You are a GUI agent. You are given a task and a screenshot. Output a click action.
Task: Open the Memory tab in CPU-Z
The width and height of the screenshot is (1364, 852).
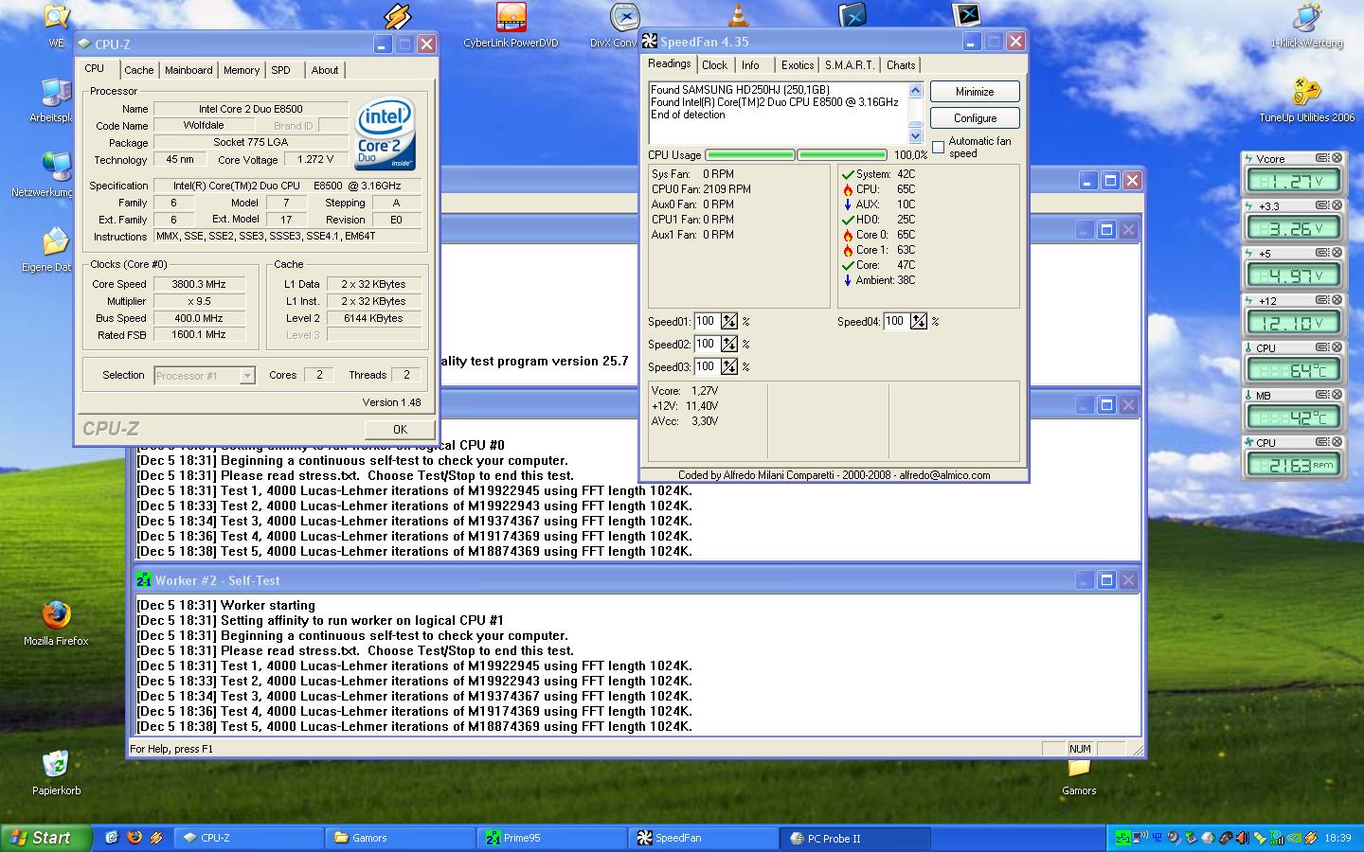(x=242, y=70)
